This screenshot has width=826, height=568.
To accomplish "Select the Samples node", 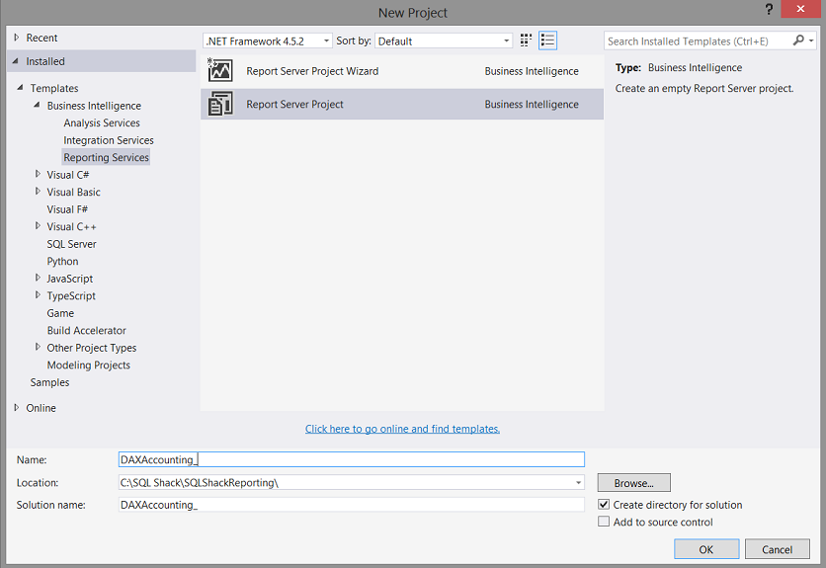I will 49,382.
